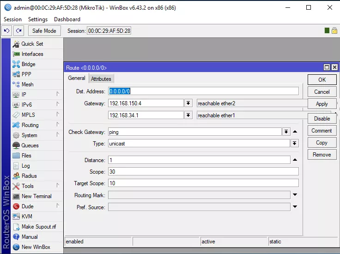Expand the Dude submenu
Viewport: 340px width, 254px height.
(37, 206)
